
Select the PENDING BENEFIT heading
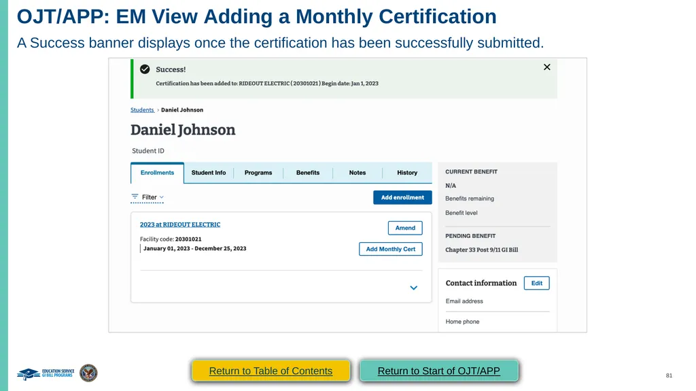(470, 236)
